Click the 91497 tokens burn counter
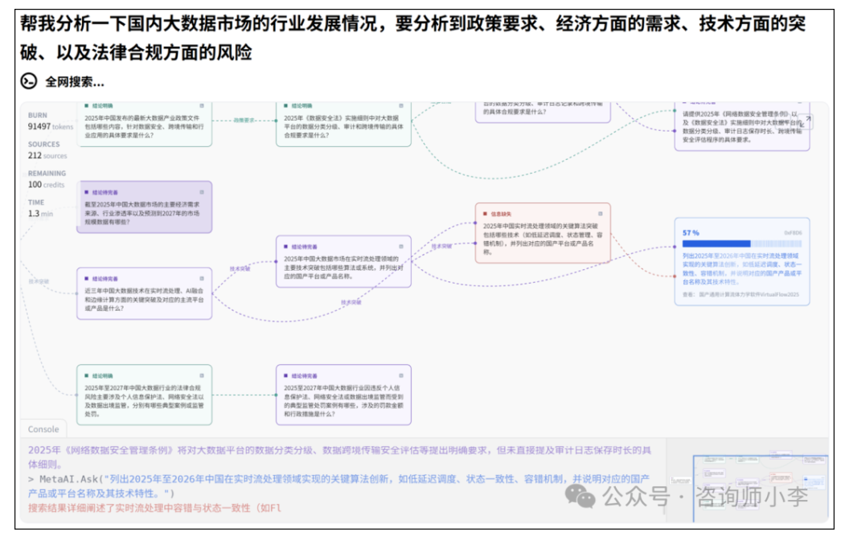This screenshot has height=536, width=845. [x=50, y=126]
